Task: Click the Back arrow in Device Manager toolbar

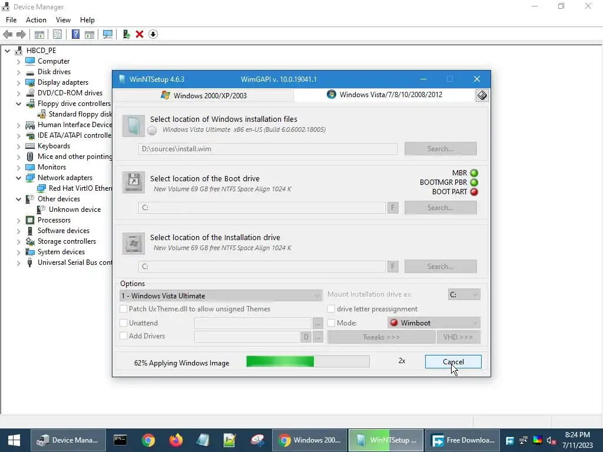Action: coord(8,35)
